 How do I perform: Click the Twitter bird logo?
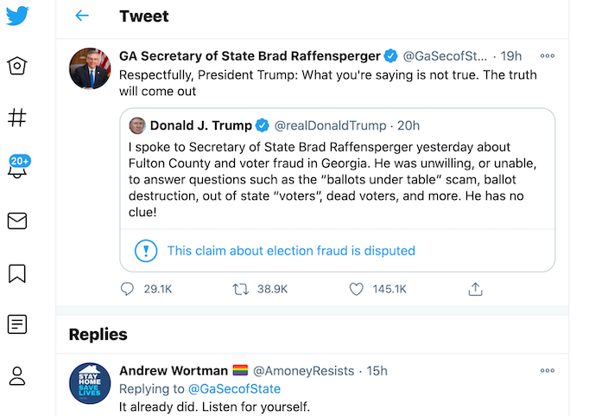click(x=16, y=16)
